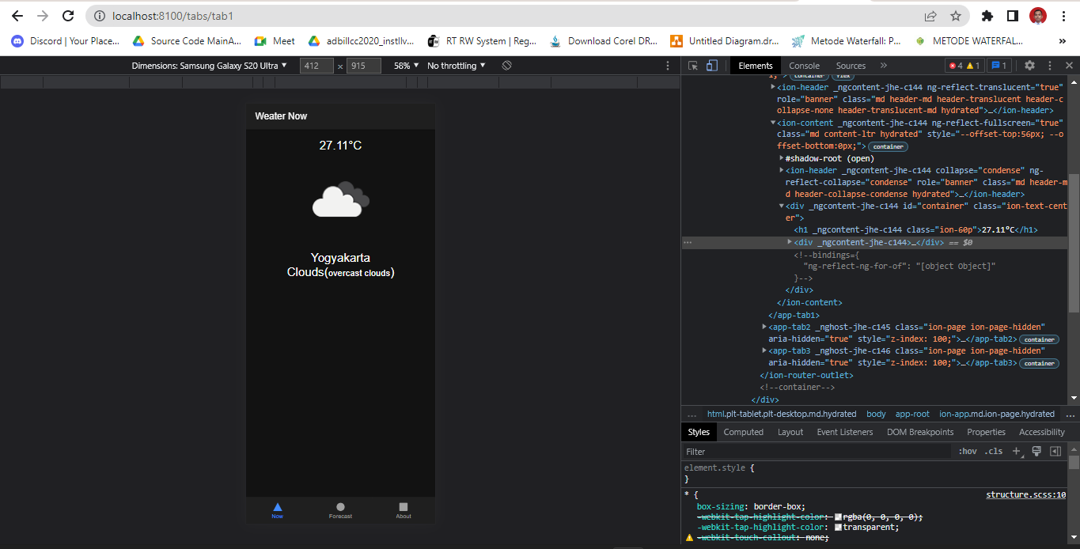
Task: Toggle the .cls class editor
Action: pos(993,452)
